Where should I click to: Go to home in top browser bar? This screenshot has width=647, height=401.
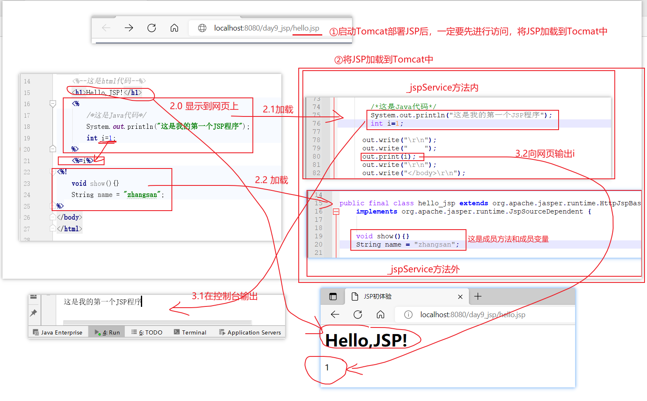click(x=174, y=28)
